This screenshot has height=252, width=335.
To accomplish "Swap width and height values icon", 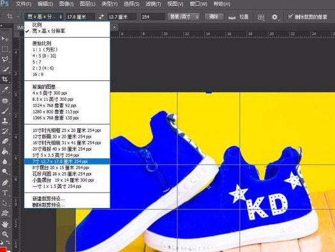I will point(101,17).
